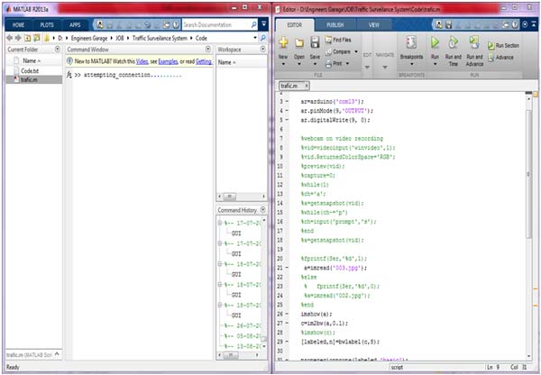
Task: Open Workspace panel actions menu
Action: (263, 50)
